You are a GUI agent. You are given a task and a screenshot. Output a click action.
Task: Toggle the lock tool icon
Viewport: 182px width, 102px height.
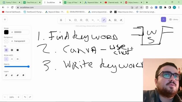coord(61,20)
